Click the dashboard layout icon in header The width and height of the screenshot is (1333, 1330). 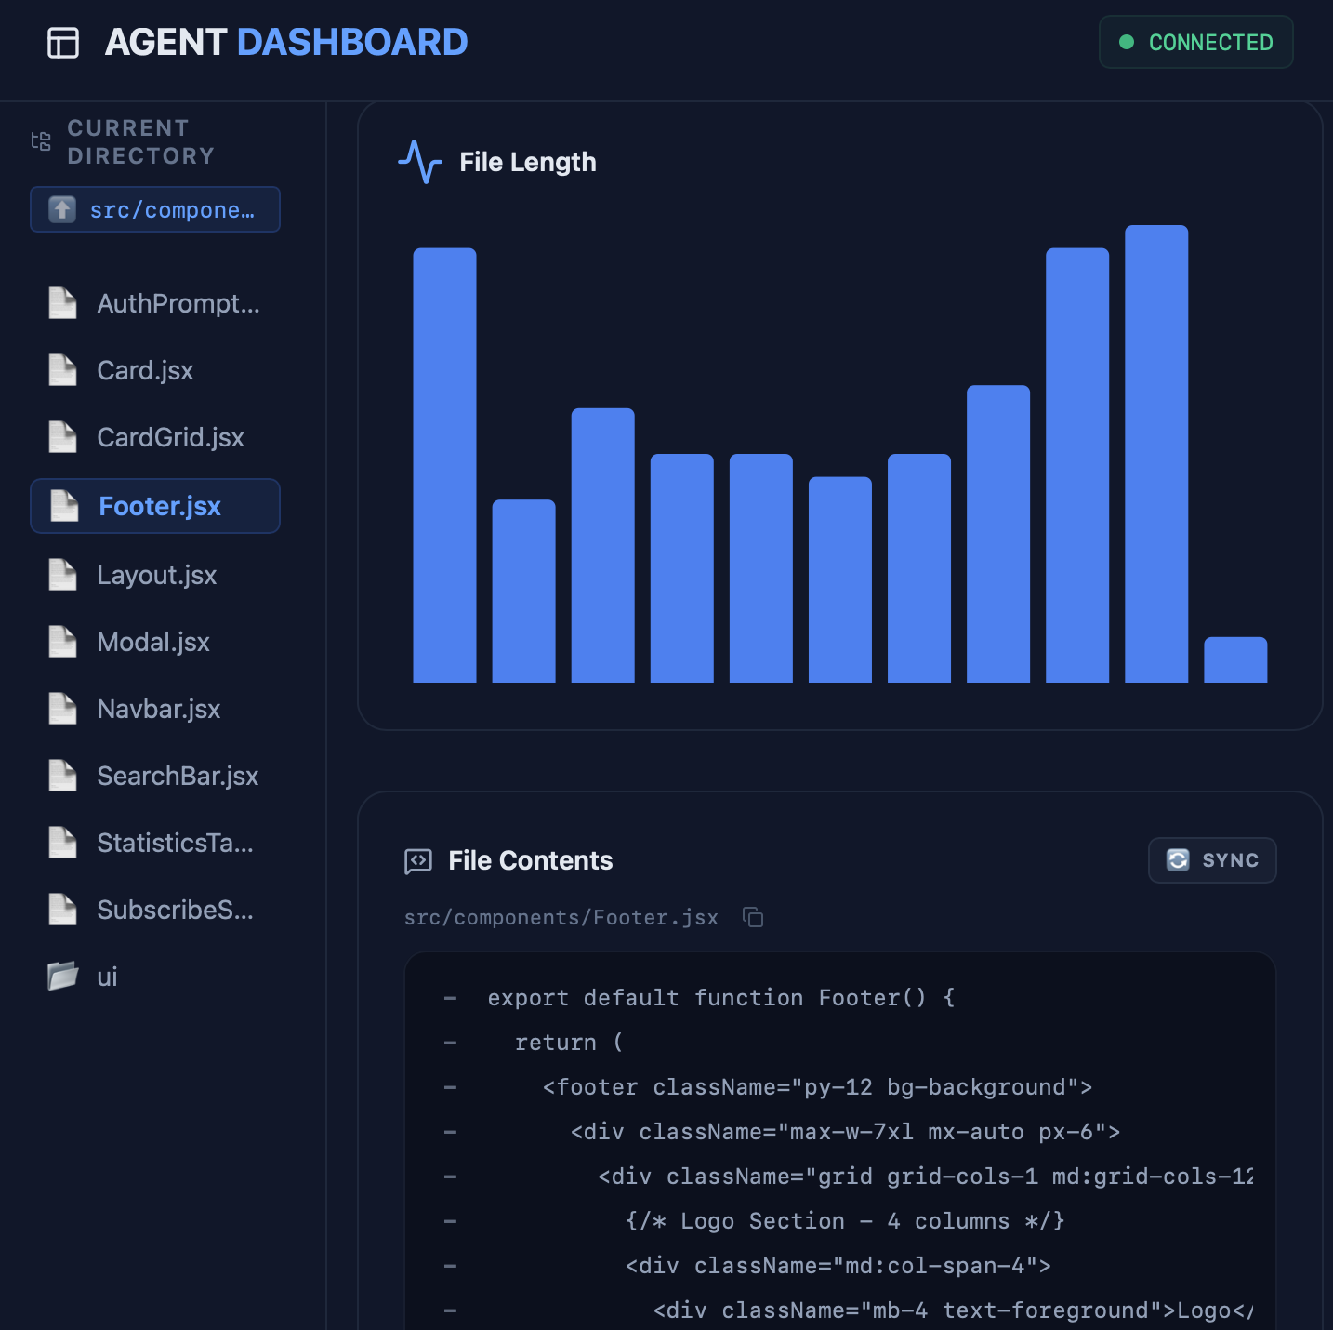[x=63, y=43]
